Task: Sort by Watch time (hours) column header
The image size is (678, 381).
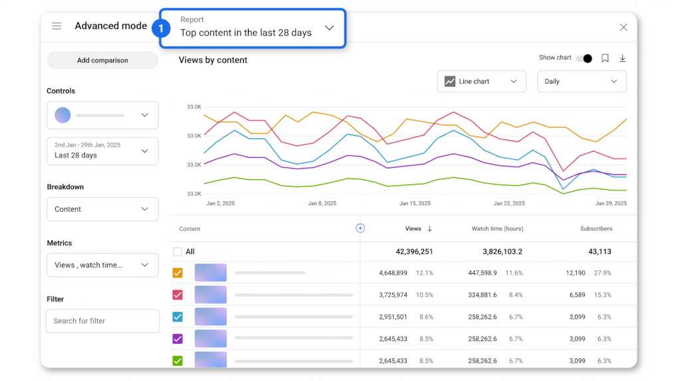Action: (x=497, y=229)
